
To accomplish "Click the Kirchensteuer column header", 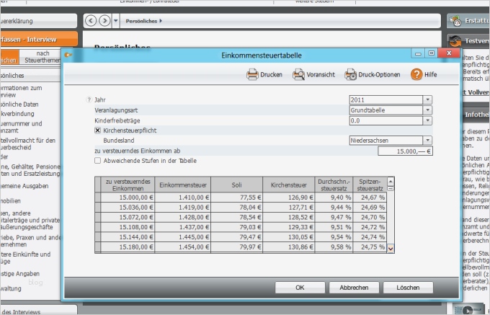I will pos(289,185).
